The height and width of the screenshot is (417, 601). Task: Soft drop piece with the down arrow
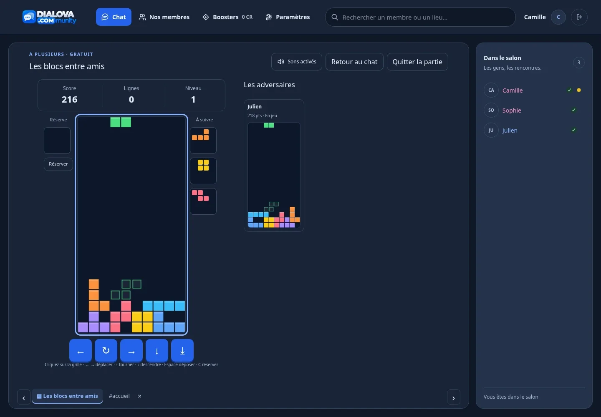point(157,351)
